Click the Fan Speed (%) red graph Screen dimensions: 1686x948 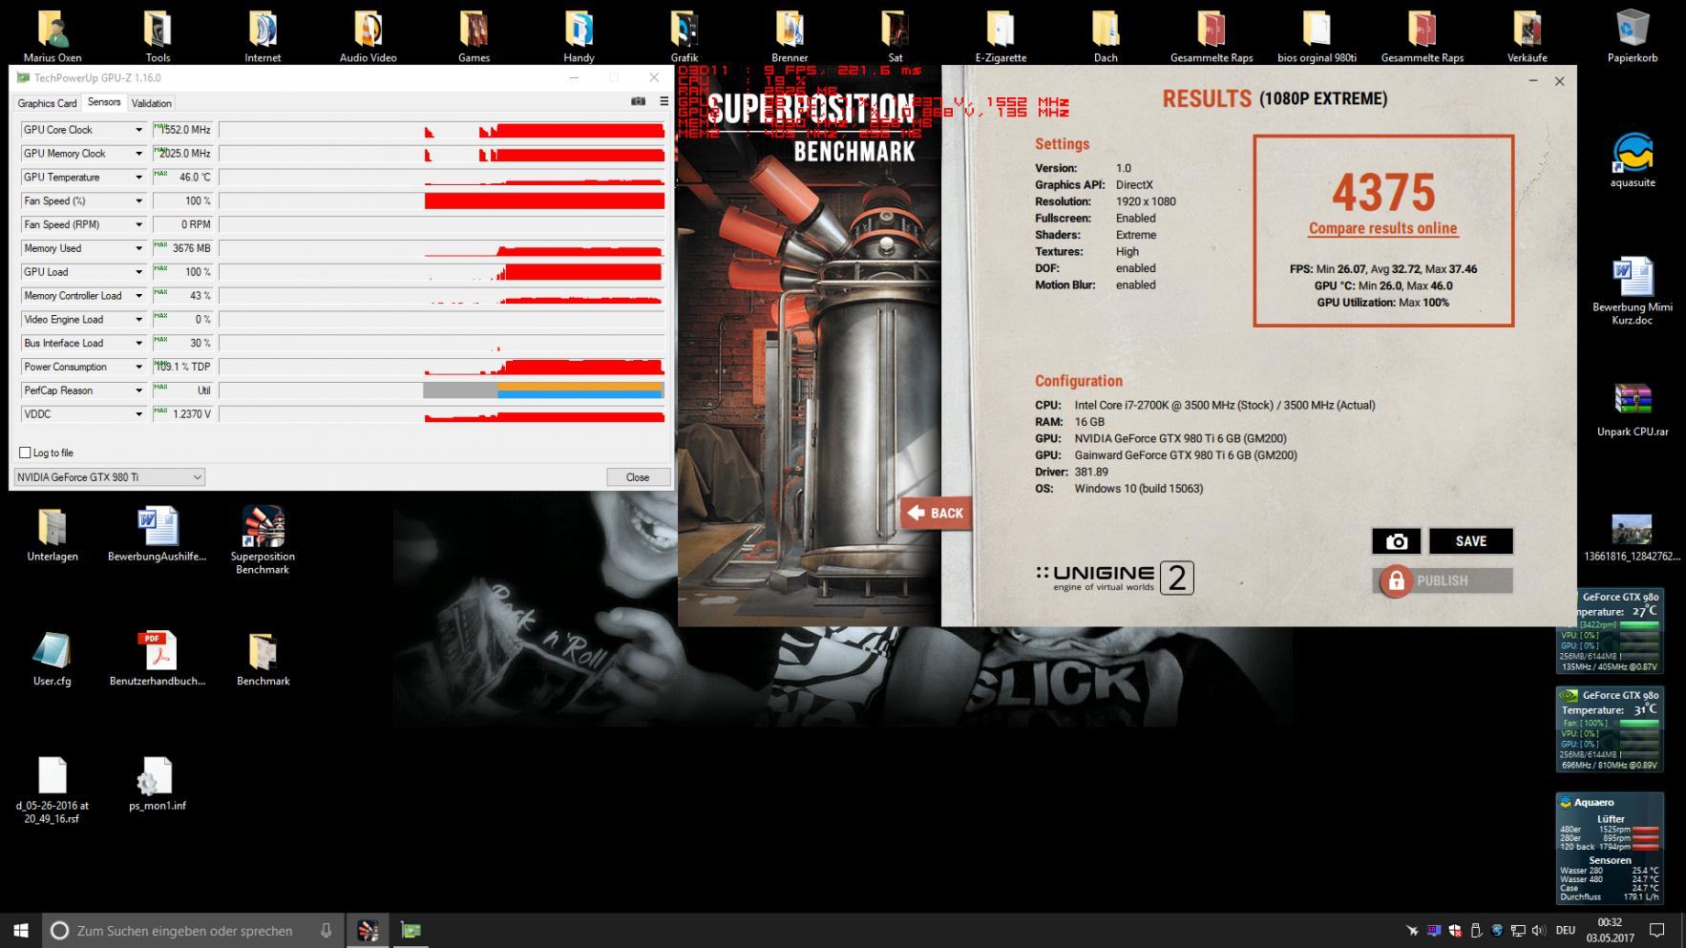[544, 200]
